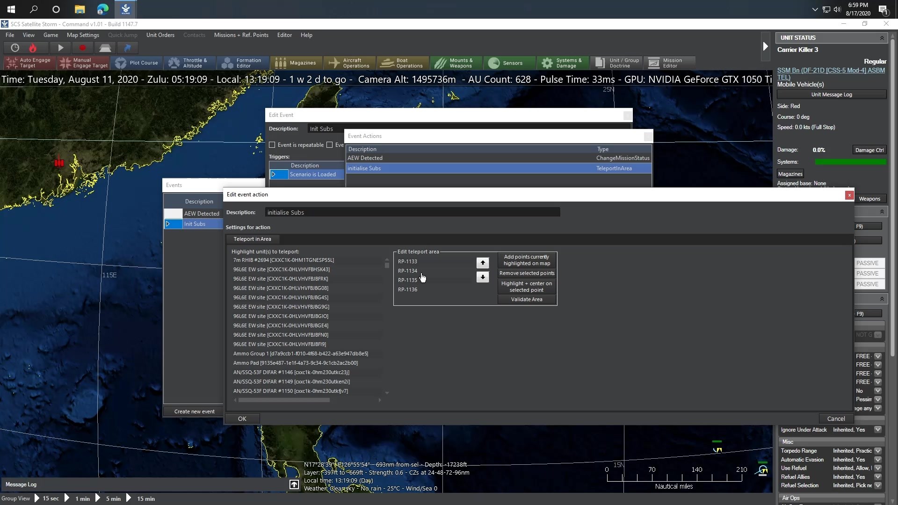Click 'Remove selected points' button
This screenshot has width=898, height=505.
click(527, 273)
